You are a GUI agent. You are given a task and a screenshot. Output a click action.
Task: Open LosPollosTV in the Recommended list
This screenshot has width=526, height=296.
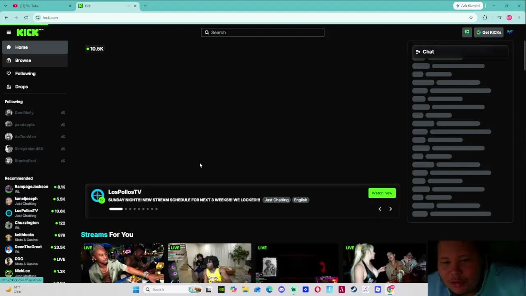pos(35,213)
